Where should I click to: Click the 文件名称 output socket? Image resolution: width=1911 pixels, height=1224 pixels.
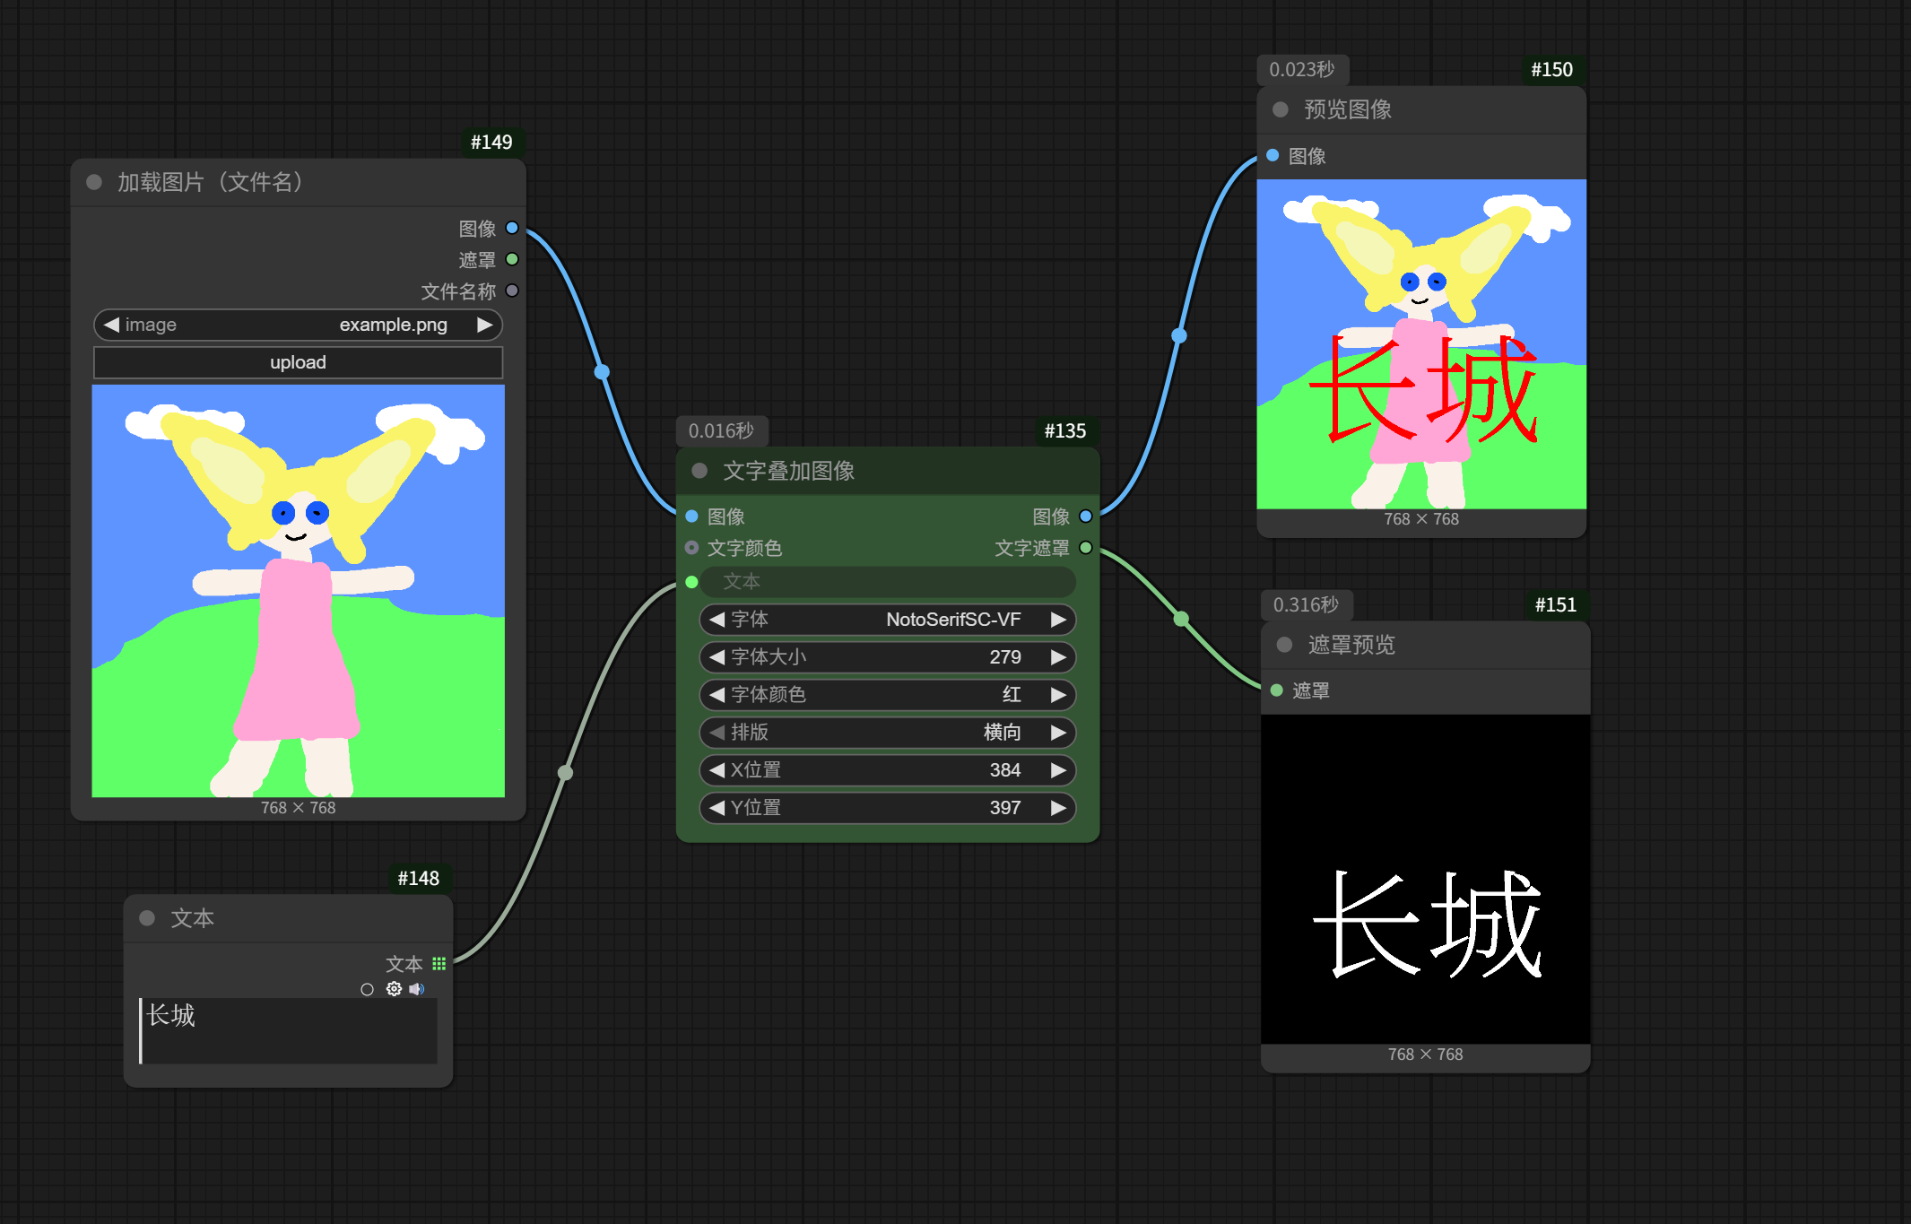pos(512,291)
